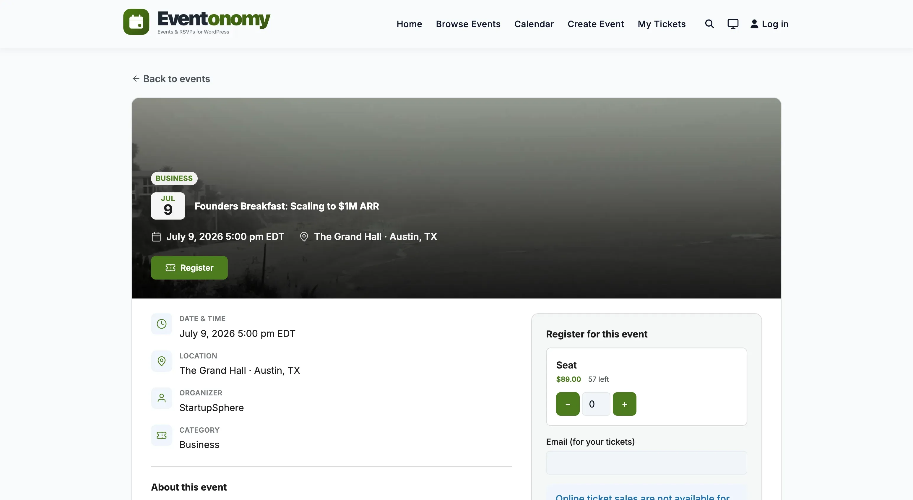Click the Business category value
This screenshot has height=500, width=913.
(199, 445)
